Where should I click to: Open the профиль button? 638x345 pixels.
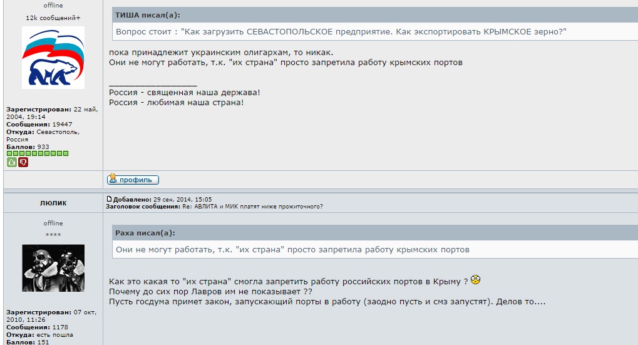click(x=133, y=180)
